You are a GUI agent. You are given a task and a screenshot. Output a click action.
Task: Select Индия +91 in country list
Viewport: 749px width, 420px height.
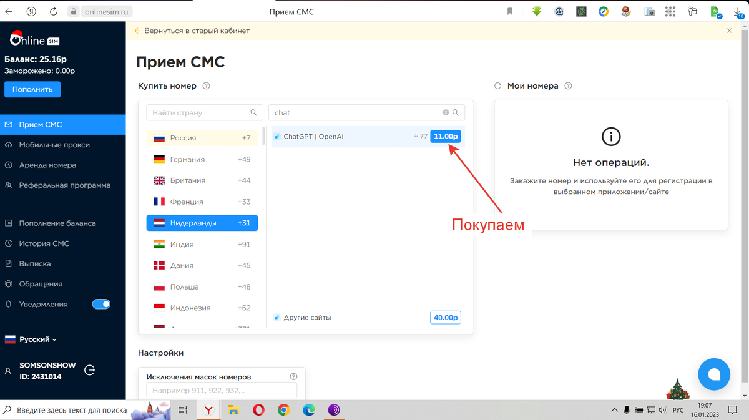pyautogui.click(x=202, y=244)
